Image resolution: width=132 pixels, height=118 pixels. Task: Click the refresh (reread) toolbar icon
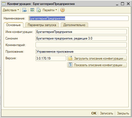click(x=32, y=10)
